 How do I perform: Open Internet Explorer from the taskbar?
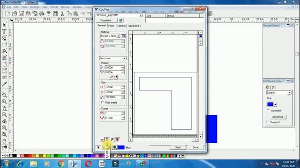(x=20, y=164)
